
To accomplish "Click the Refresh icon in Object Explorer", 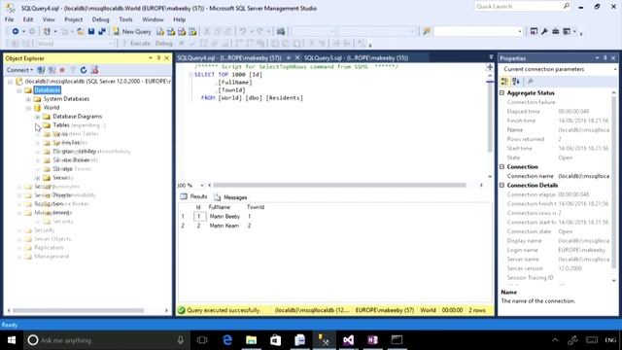I will pyautogui.click(x=84, y=70).
